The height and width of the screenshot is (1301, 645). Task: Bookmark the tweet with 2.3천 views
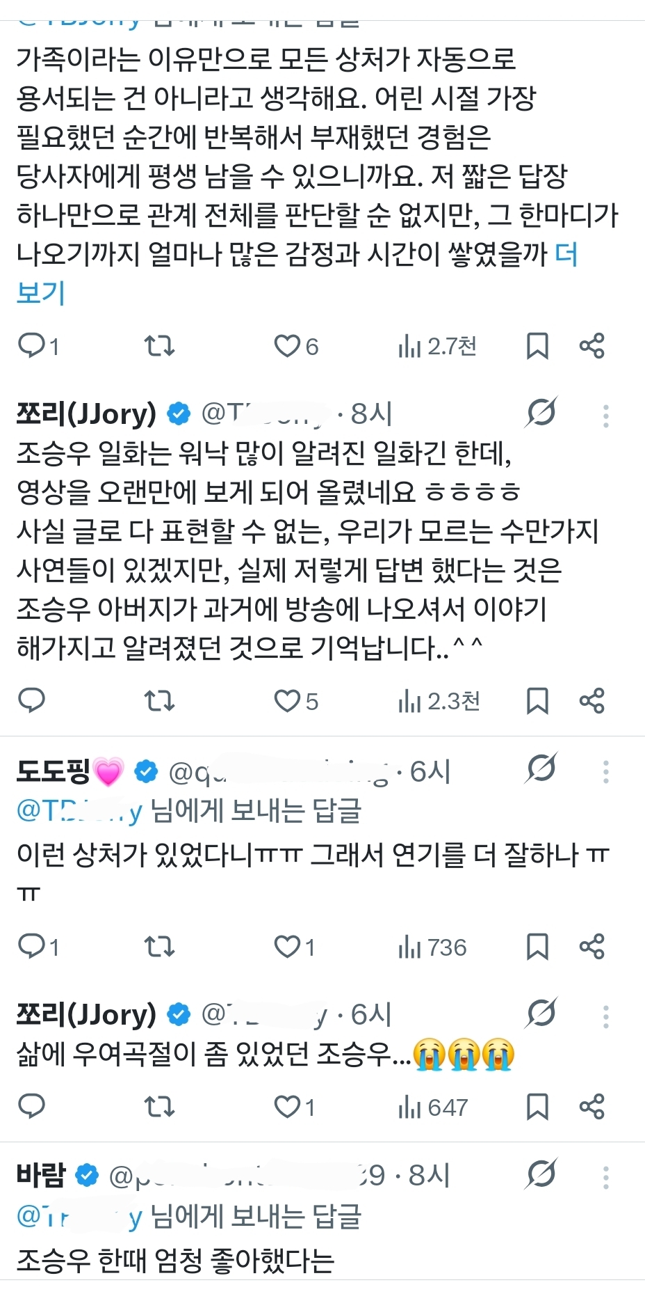coord(537,701)
